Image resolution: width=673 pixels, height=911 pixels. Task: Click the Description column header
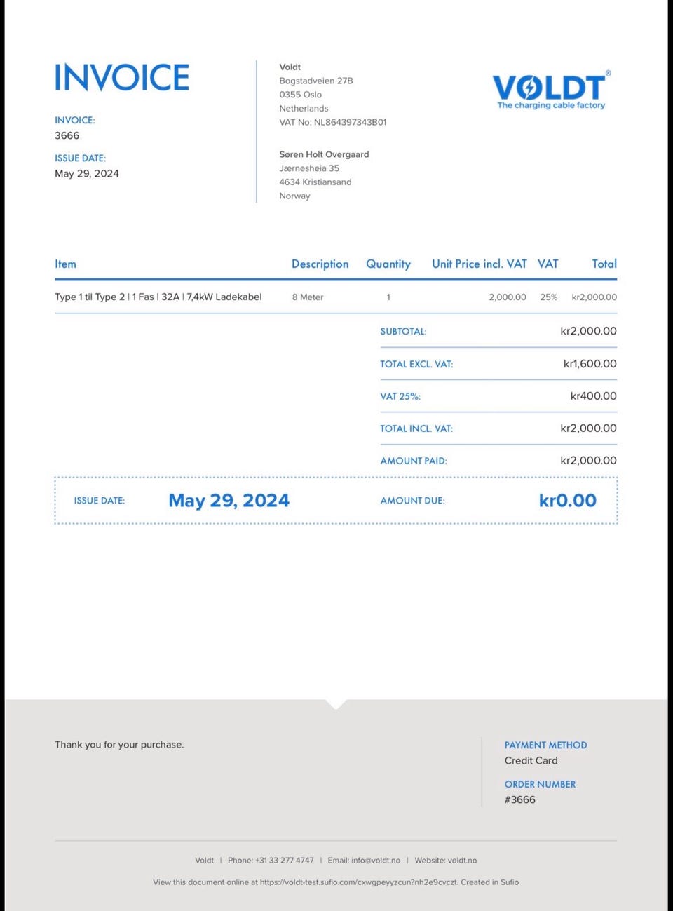click(x=320, y=264)
